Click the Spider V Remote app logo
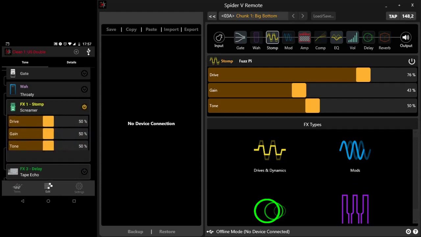 [103, 5]
